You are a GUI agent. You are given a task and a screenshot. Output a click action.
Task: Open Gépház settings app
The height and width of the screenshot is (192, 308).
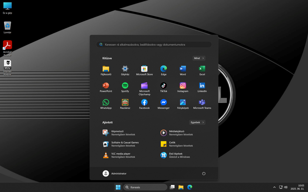coord(125,71)
